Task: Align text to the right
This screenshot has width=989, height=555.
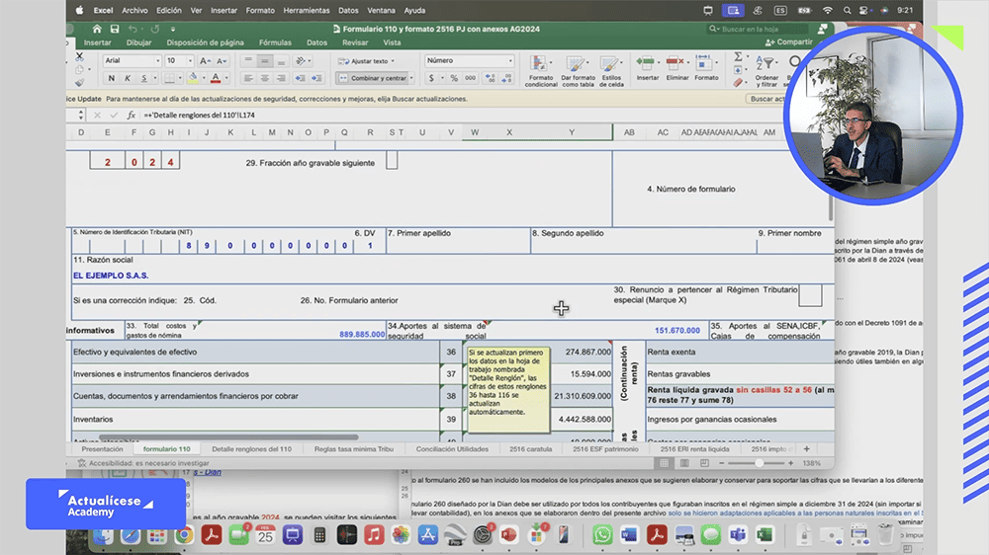Action: click(x=281, y=78)
